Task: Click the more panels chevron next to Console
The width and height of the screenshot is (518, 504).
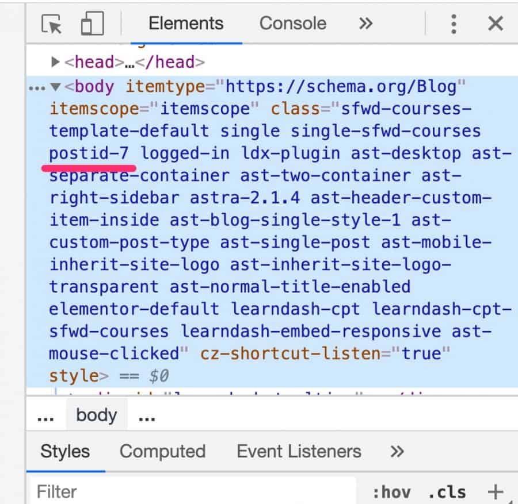Action: [x=365, y=23]
